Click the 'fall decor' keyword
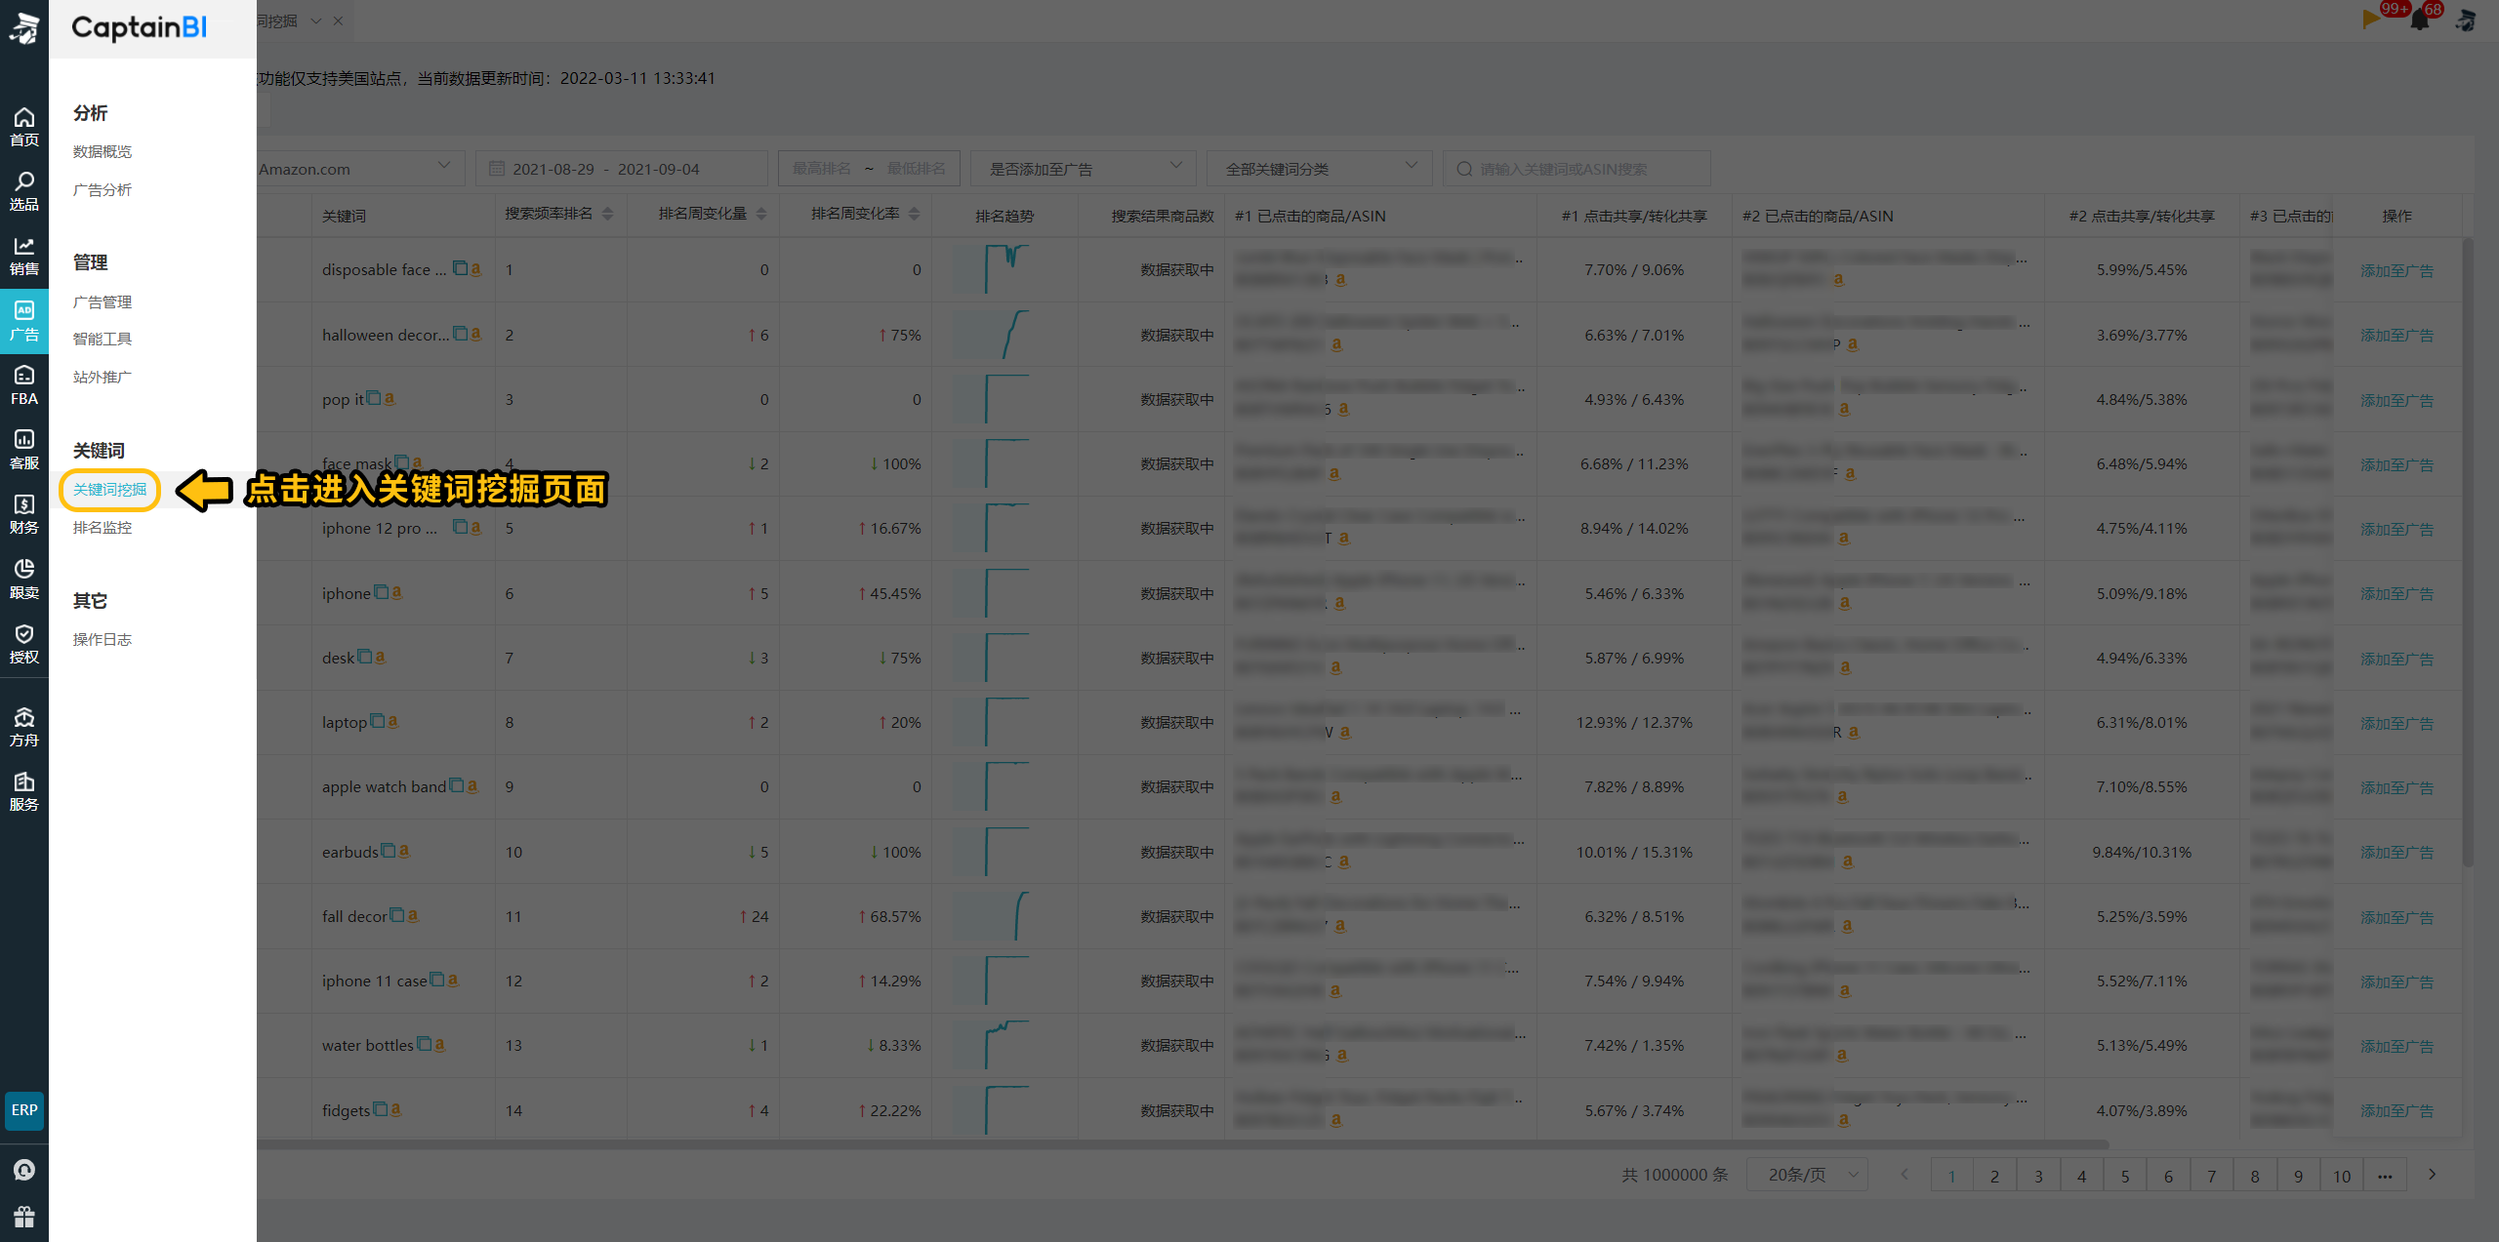 point(354,916)
